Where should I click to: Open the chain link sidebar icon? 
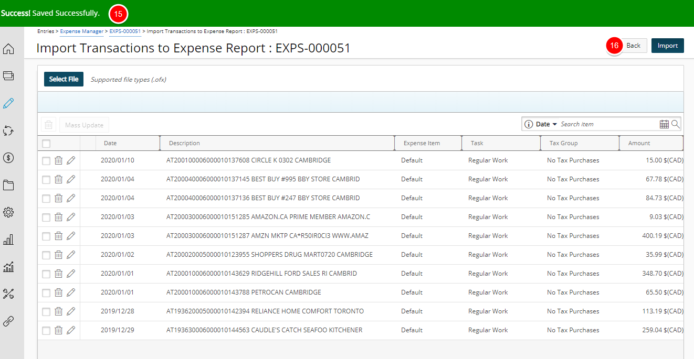(8, 321)
